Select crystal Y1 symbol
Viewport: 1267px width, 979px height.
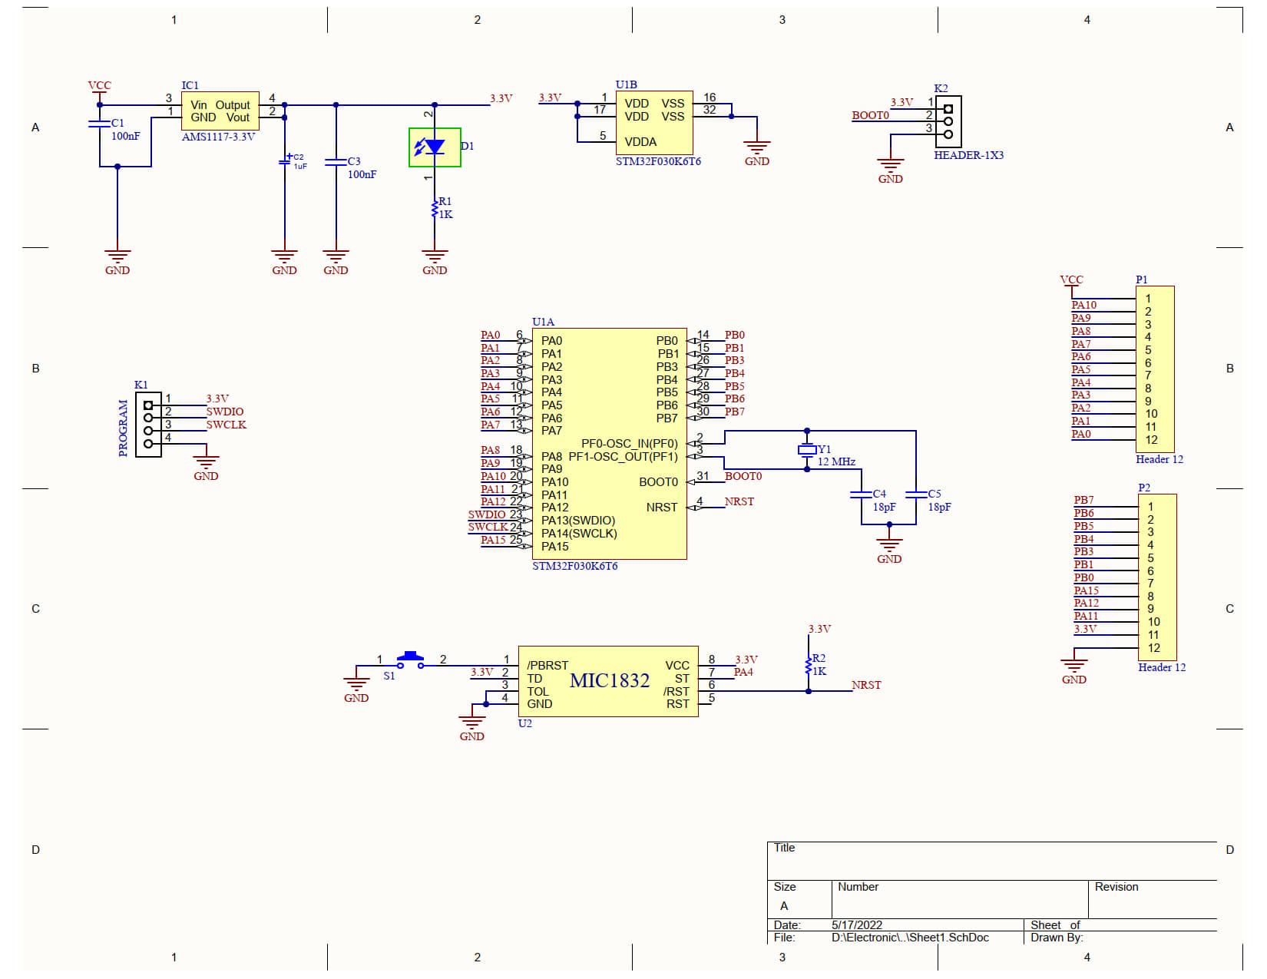coord(807,450)
